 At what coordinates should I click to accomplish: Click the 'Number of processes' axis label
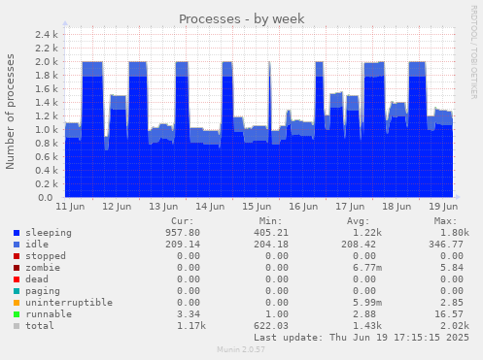tap(10, 112)
